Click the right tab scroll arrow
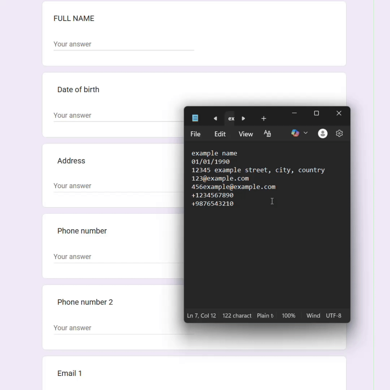 (243, 118)
